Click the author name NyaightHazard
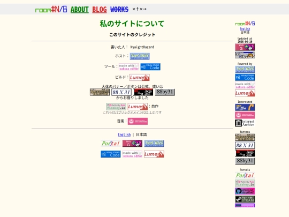 [142, 47]
